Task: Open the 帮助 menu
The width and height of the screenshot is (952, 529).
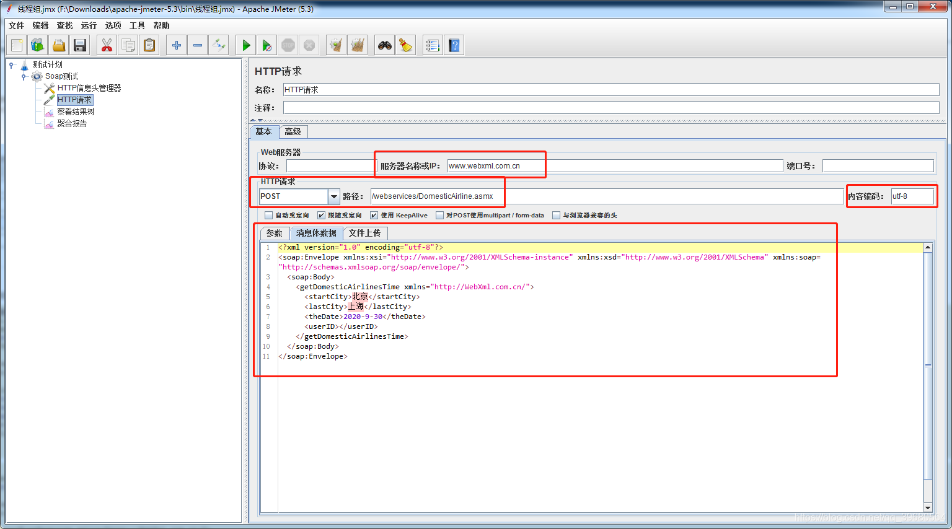Action: point(161,25)
